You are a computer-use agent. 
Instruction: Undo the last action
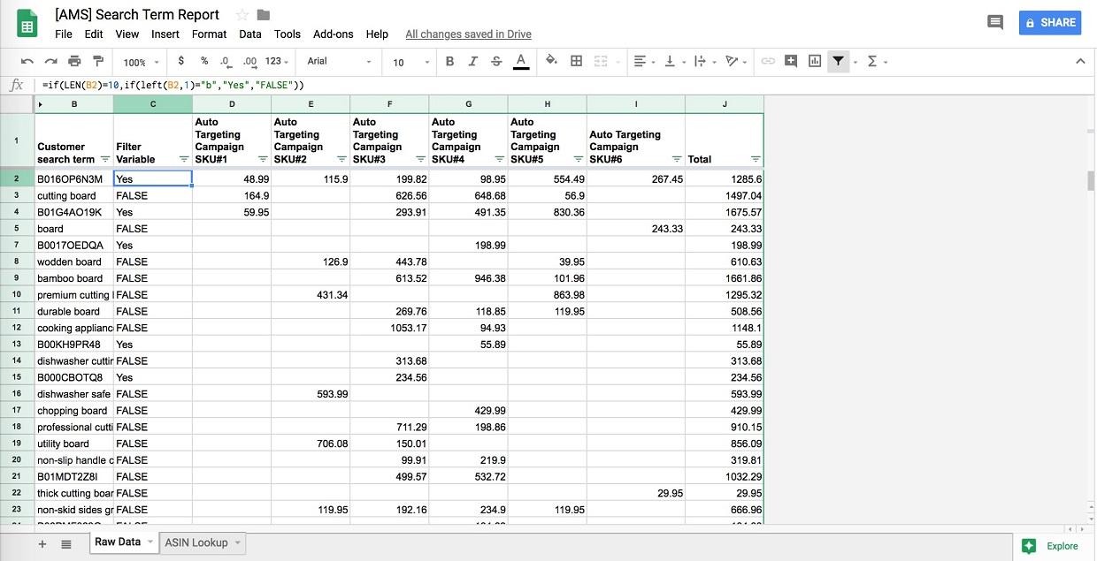pos(26,61)
